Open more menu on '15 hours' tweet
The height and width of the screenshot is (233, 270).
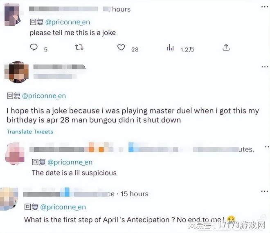(x=265, y=191)
